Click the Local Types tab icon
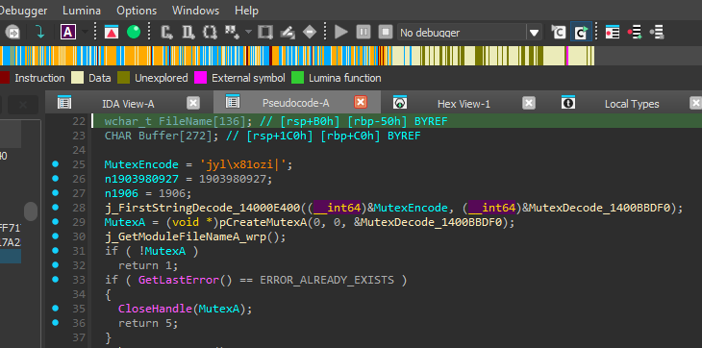The image size is (702, 348). point(568,103)
